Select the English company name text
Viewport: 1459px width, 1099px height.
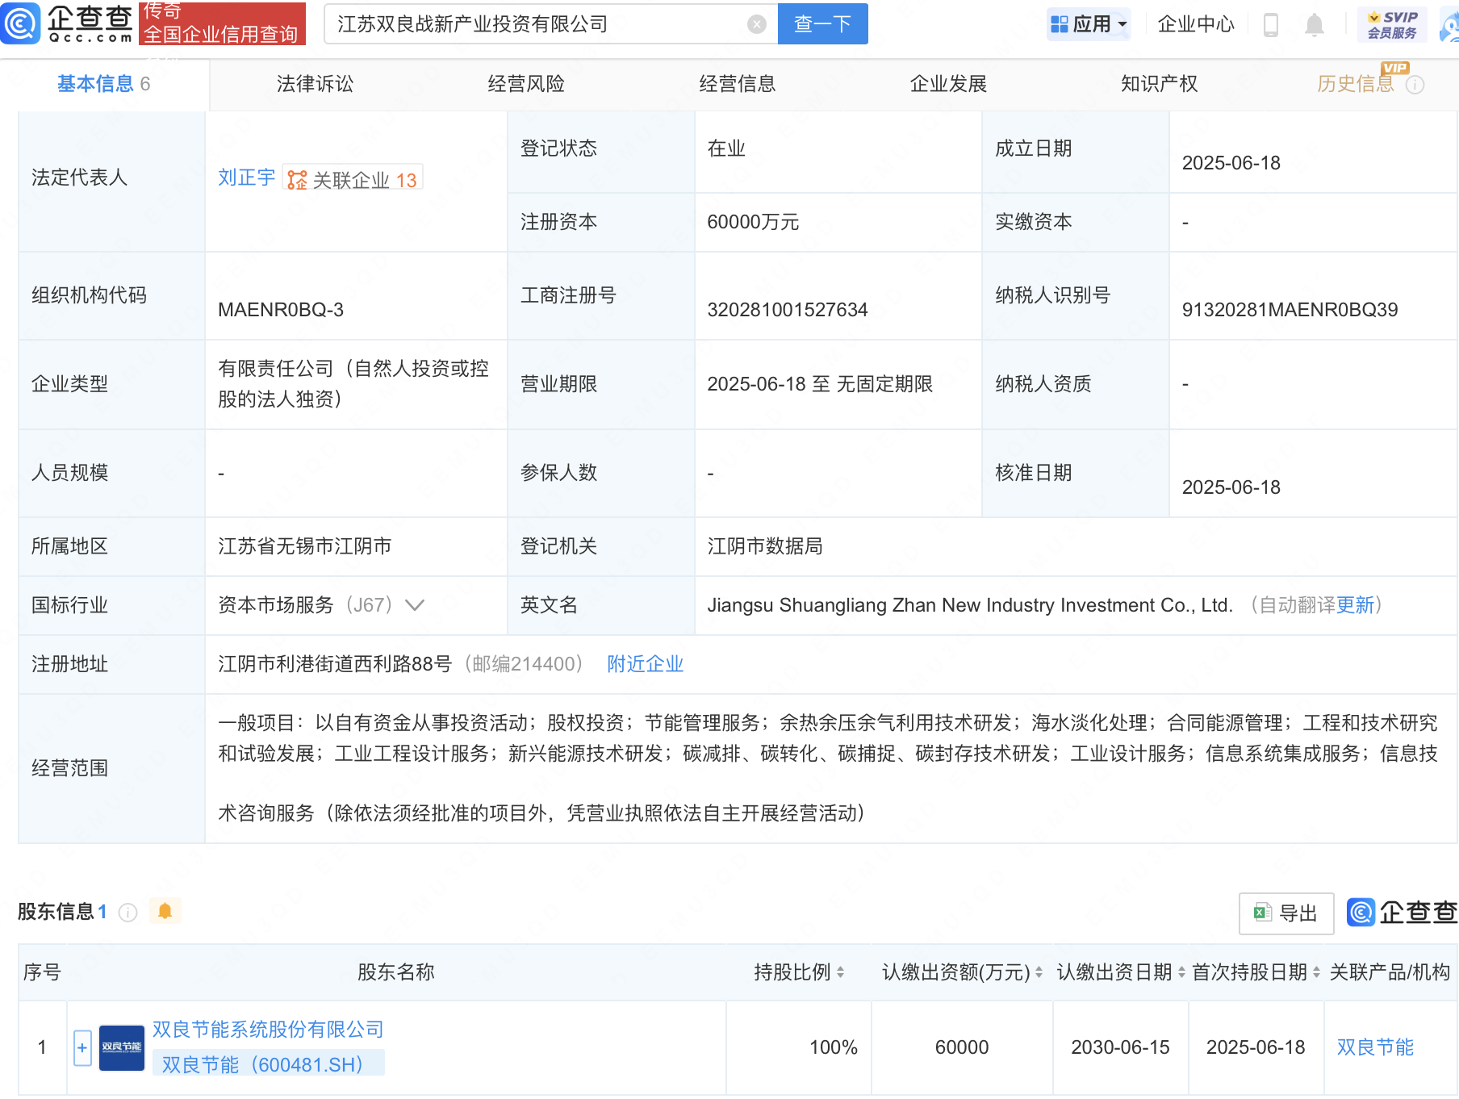coord(970,605)
